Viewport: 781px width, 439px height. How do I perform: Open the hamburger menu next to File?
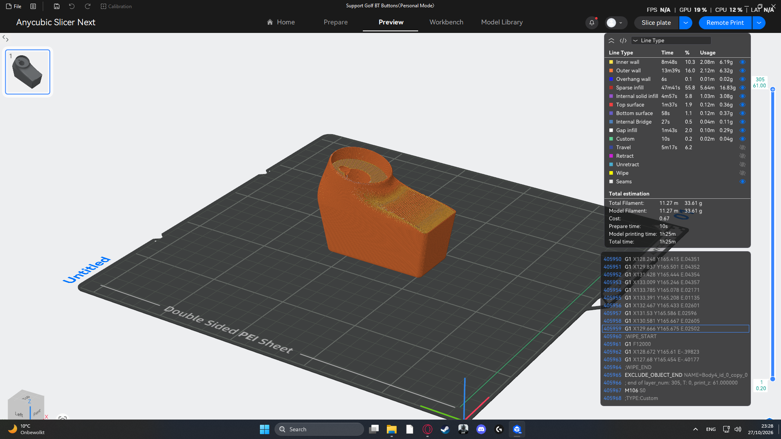[x=33, y=6]
